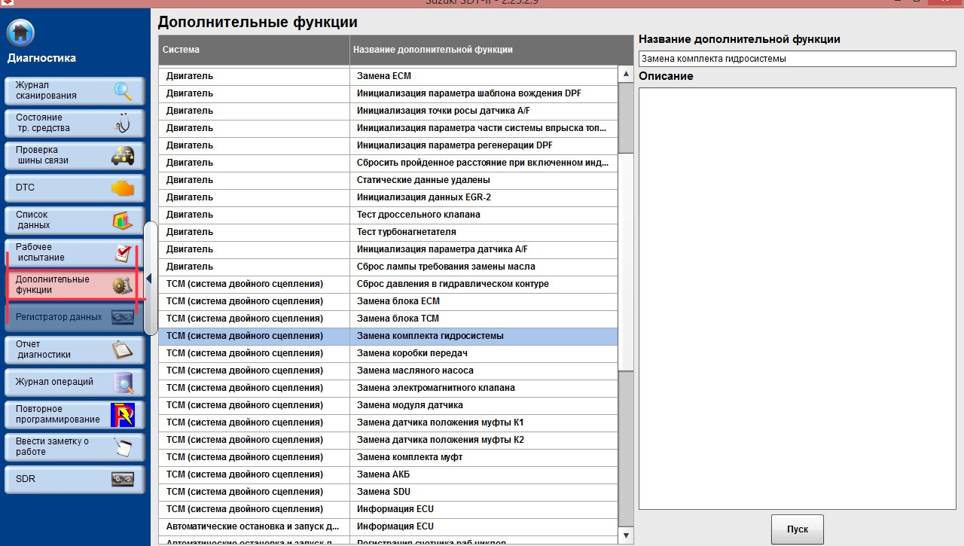
Task: Open Повторное программирование icon
Action: click(123, 414)
